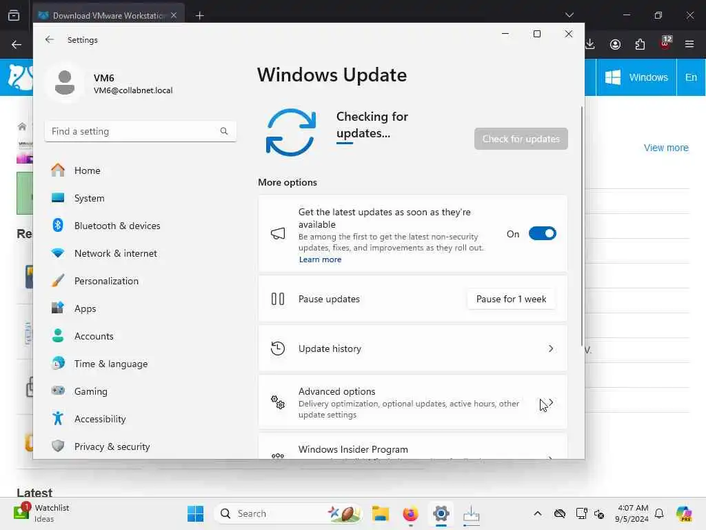Expand Advanced options chevron
Image resolution: width=706 pixels, height=530 pixels.
[x=551, y=402]
